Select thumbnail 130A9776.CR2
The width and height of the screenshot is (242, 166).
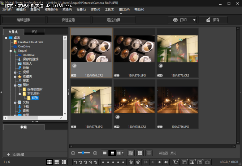177,53
